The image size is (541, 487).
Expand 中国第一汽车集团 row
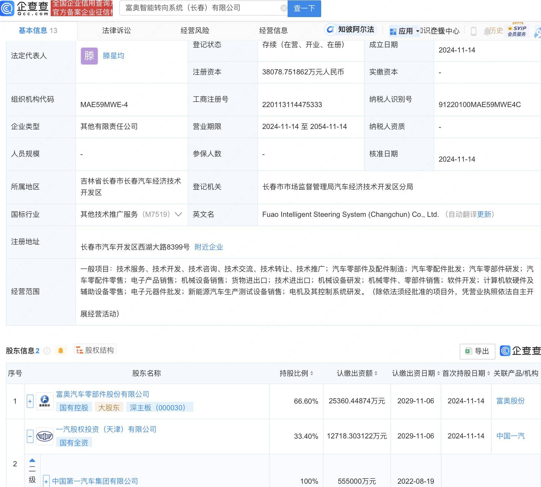point(46,481)
